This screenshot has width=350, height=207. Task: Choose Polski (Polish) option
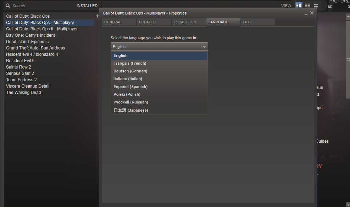(x=159, y=95)
